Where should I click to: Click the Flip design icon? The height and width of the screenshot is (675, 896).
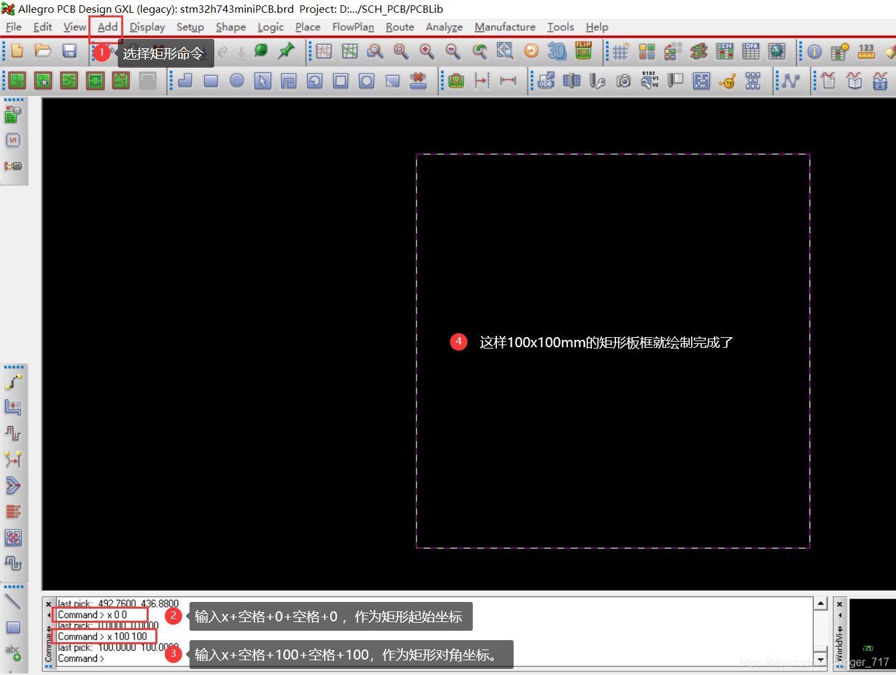coord(583,51)
